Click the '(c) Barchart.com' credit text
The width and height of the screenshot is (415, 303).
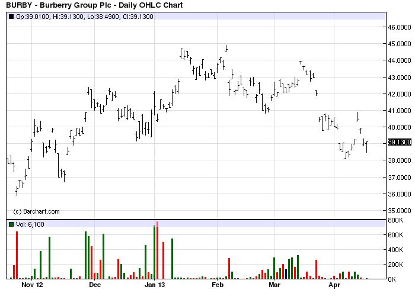point(36,212)
